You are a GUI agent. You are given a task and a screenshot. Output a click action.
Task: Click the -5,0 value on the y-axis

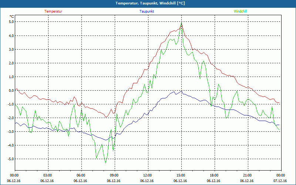(x=10, y=159)
